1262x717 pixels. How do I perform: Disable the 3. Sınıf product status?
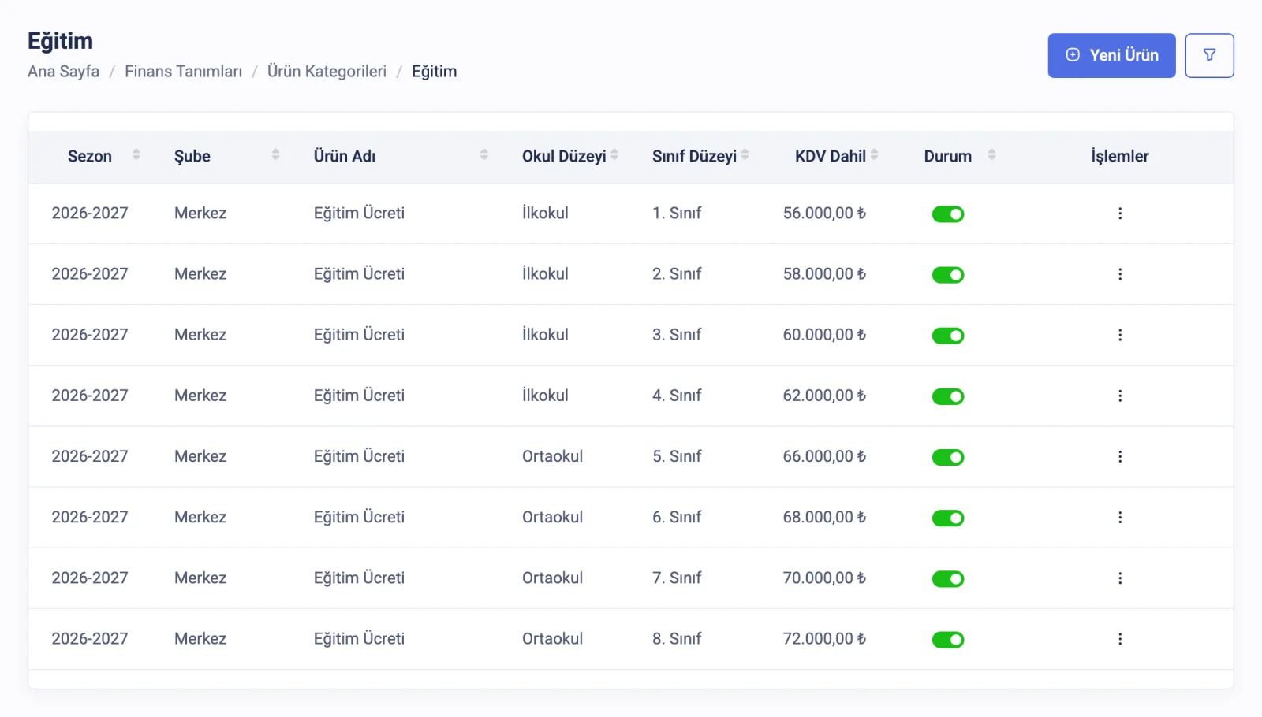(x=948, y=336)
